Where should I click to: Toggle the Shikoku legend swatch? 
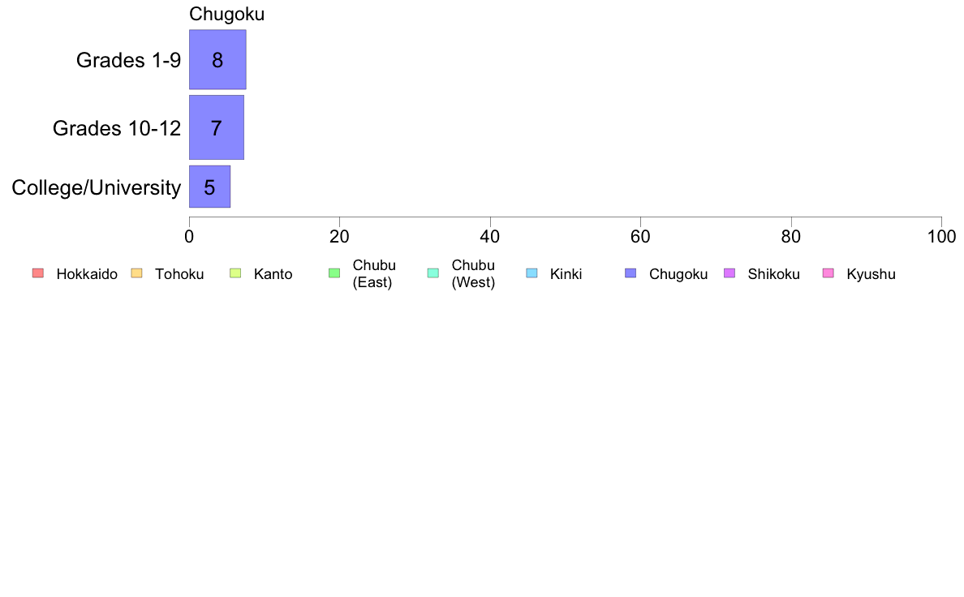pyautogui.click(x=729, y=273)
